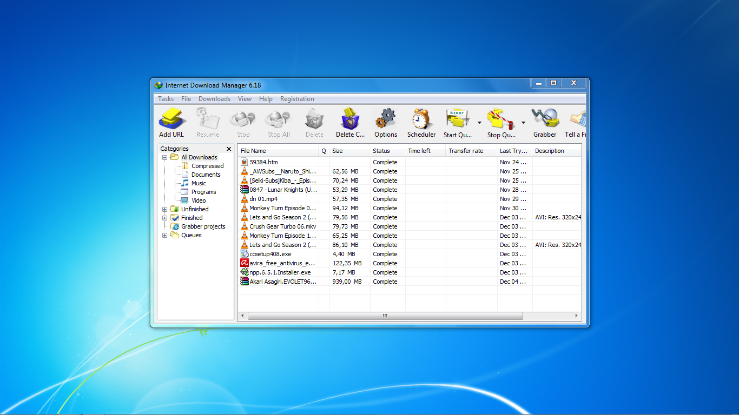Viewport: 739px width, 415px height.
Task: Select the All Downloads folder label
Action: (x=199, y=157)
